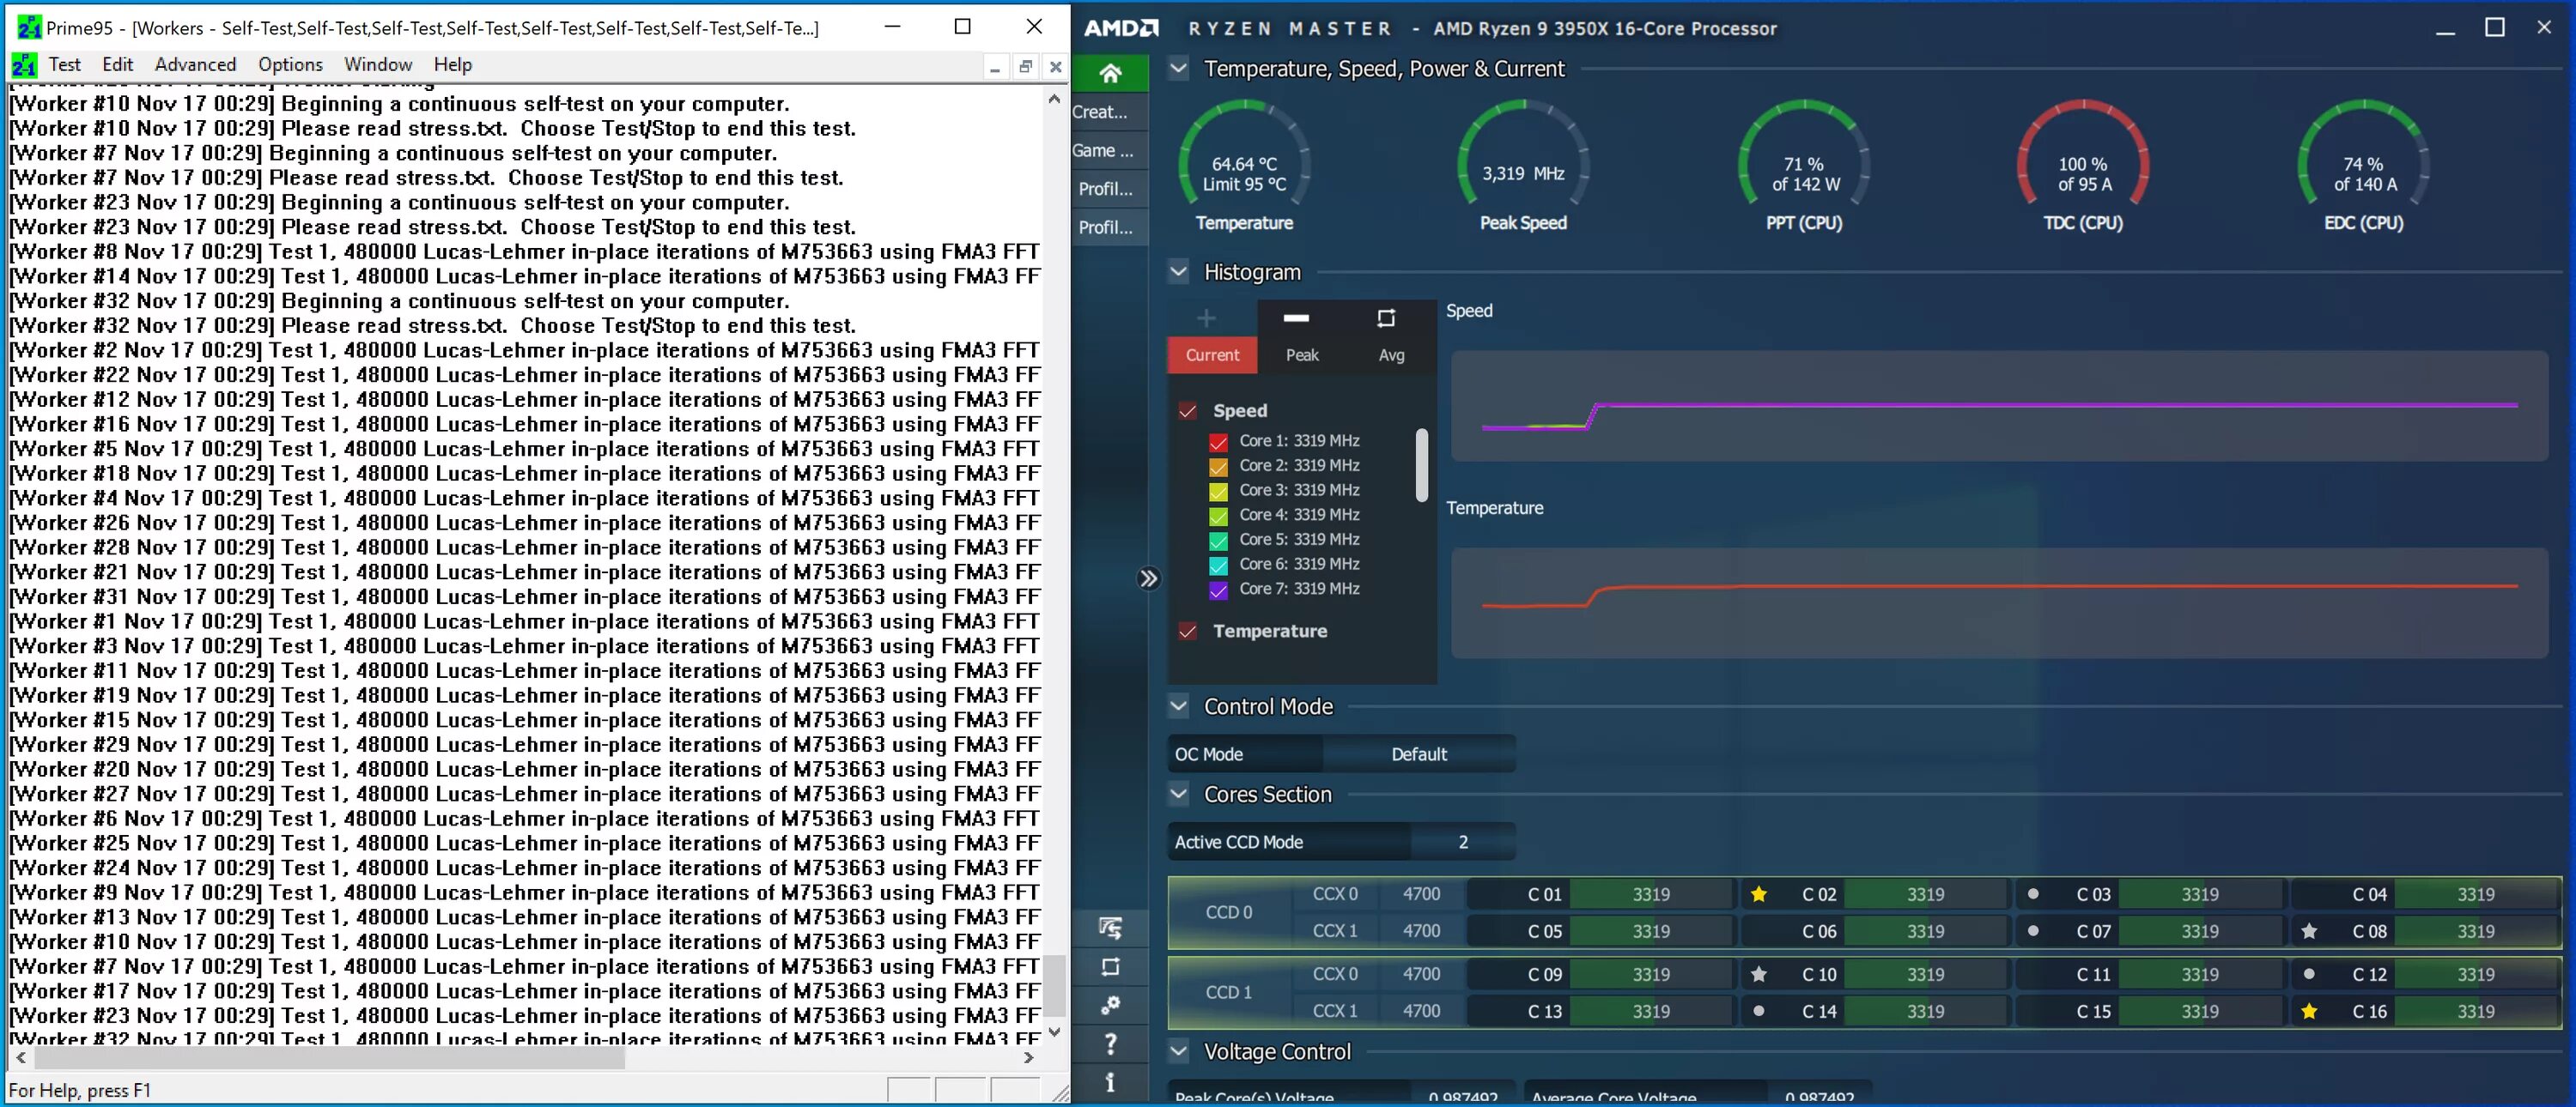Image resolution: width=2576 pixels, height=1107 pixels.
Task: Click gold star next to C 16
Action: point(2308,1011)
